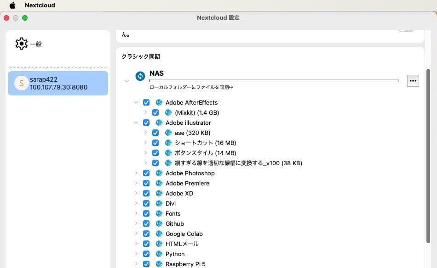This screenshot has width=437, height=268.
Task: Click the Adobe AfterEffects folder icon
Action: click(159, 102)
